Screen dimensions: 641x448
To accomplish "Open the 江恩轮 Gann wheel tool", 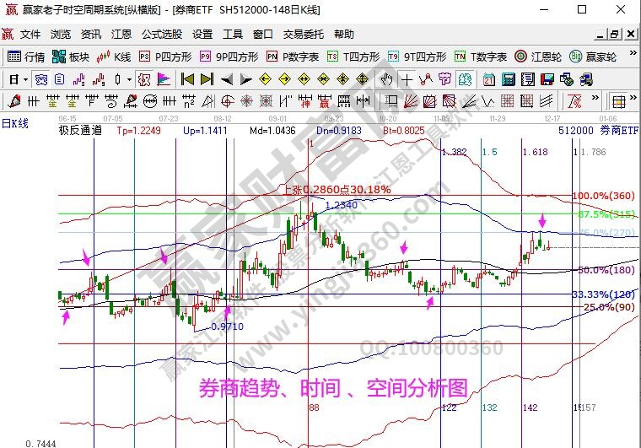I will [538, 57].
